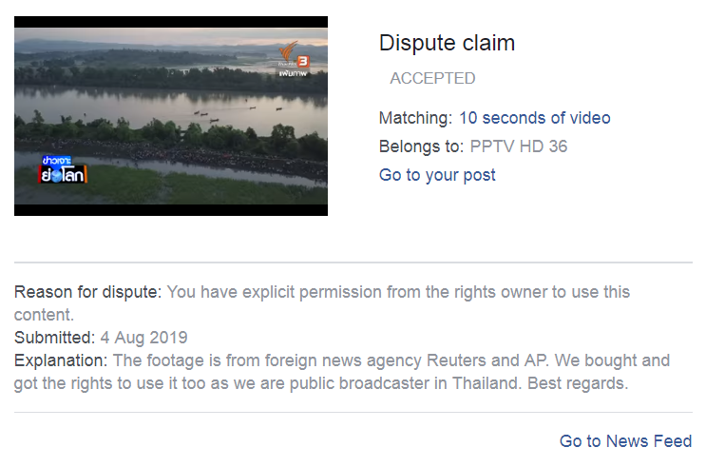
Task: Select the 4 Aug 2019 date
Action: [143, 338]
